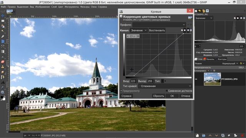
Task: Delete the layer with red icon
Action: pos(243,135)
